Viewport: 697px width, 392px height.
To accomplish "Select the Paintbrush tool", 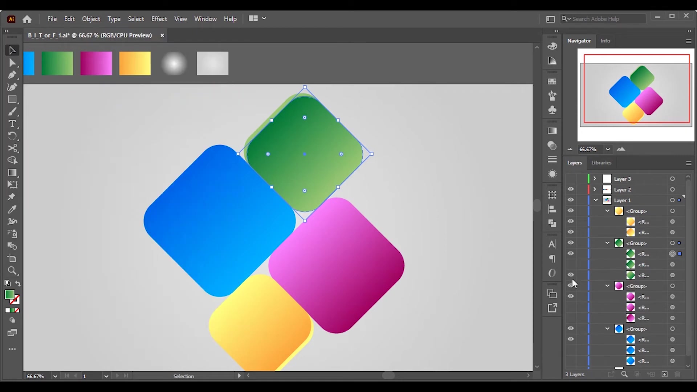I will 12,112.
